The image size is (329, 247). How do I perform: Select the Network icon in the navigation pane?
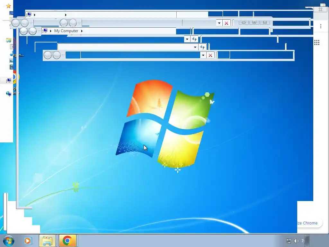(9, 94)
